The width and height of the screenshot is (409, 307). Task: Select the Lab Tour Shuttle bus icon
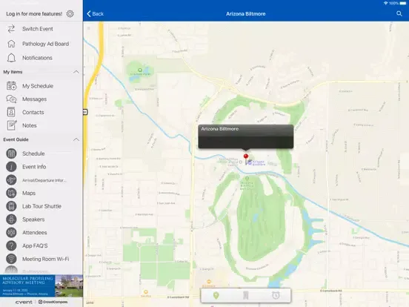(x=11, y=206)
